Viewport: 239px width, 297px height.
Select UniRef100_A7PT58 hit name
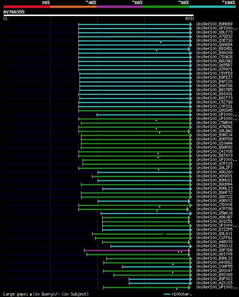(214, 209)
